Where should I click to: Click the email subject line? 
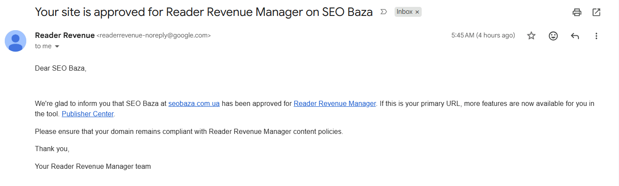(x=204, y=12)
